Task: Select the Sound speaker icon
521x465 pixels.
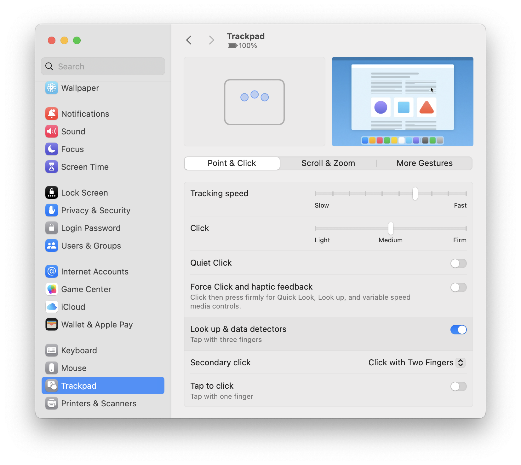Action: tap(52, 132)
